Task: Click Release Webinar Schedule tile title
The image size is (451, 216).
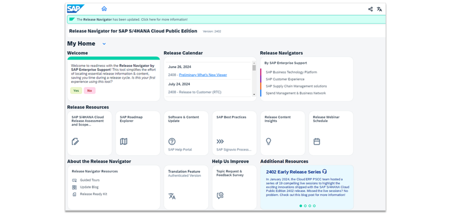Action: pos(326,119)
